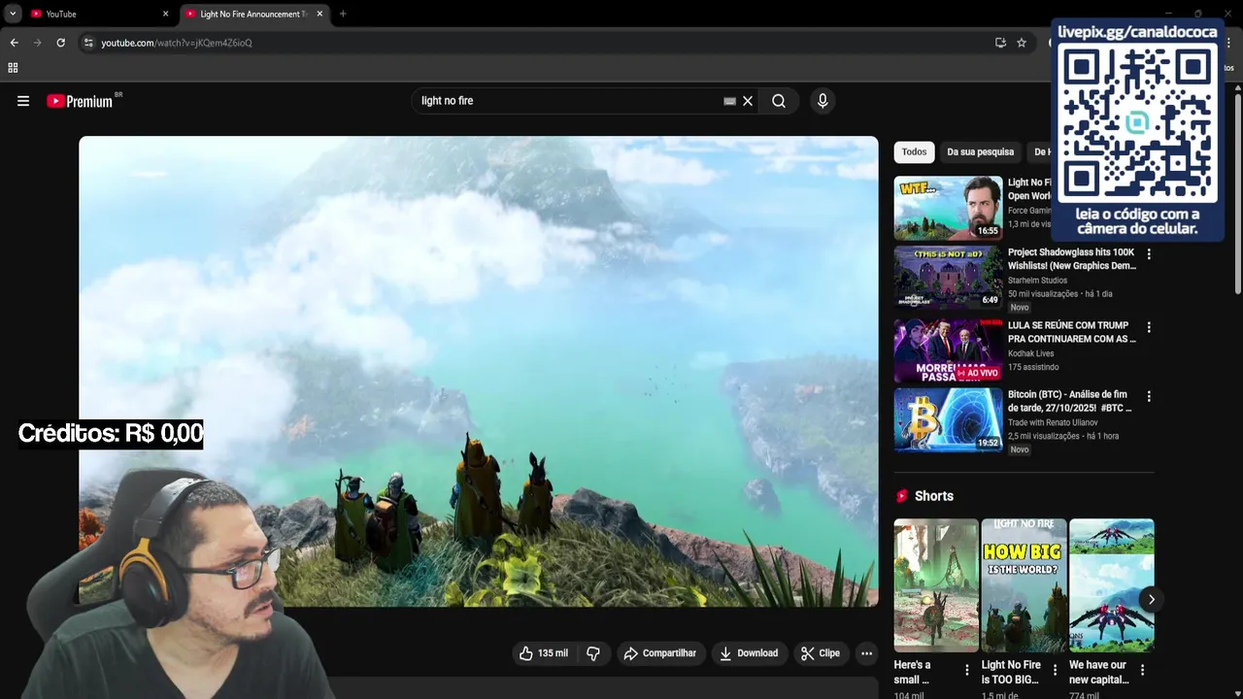Select the Da sua pesquisa chip

pos(980,151)
